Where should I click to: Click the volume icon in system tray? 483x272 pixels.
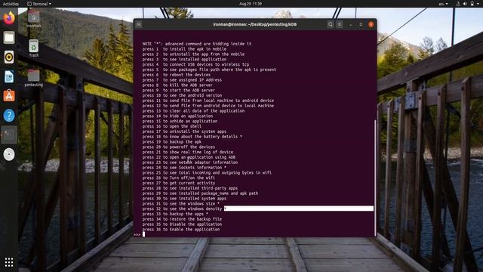pyautogui.click(x=465, y=4)
